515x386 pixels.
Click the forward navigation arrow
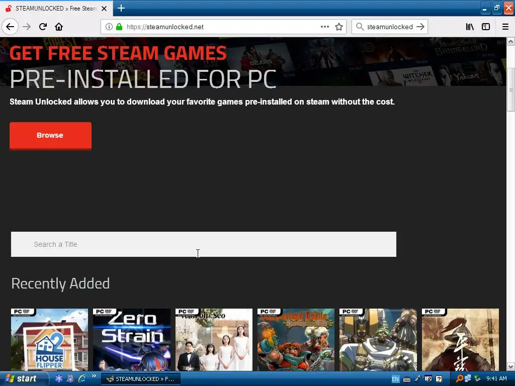point(27,27)
